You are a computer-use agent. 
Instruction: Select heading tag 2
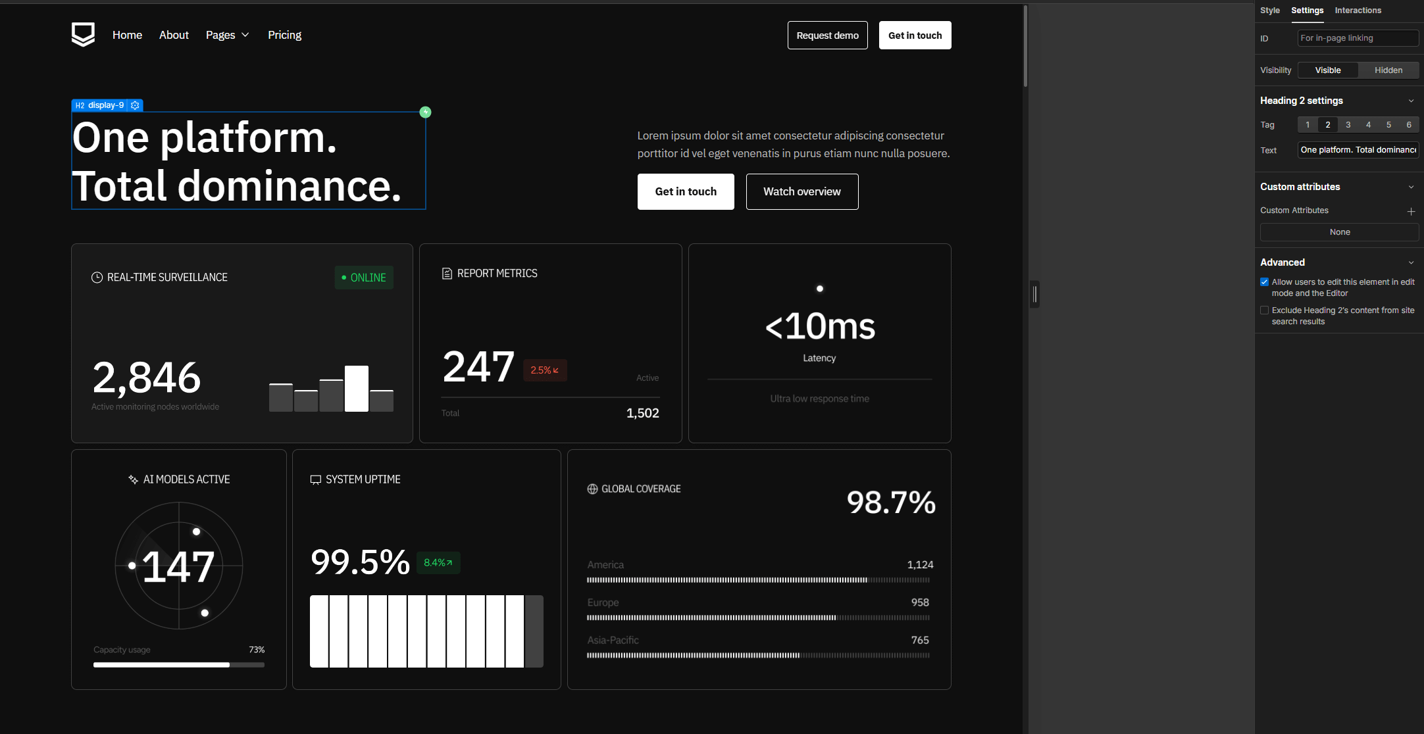pos(1328,125)
